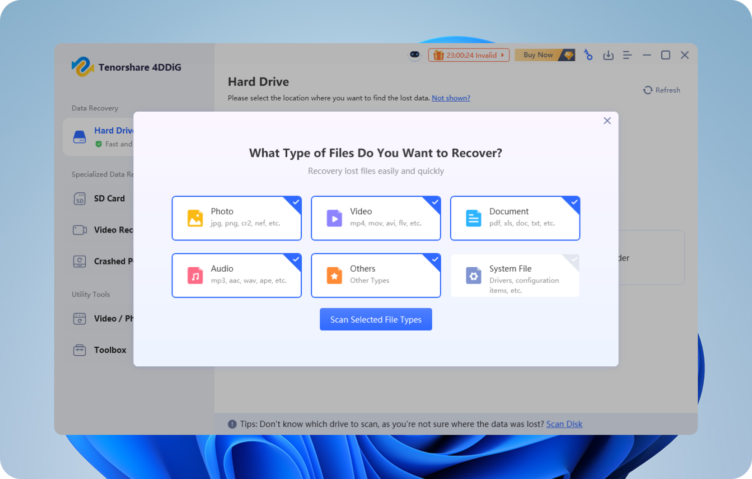Screen dimensions: 752x479
Task: Deselect the Document file type
Action: coord(515,218)
